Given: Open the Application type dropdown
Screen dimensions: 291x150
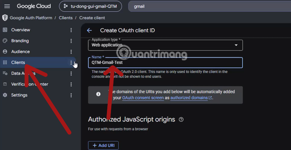Looking at the screenshot, I should 166,45.
